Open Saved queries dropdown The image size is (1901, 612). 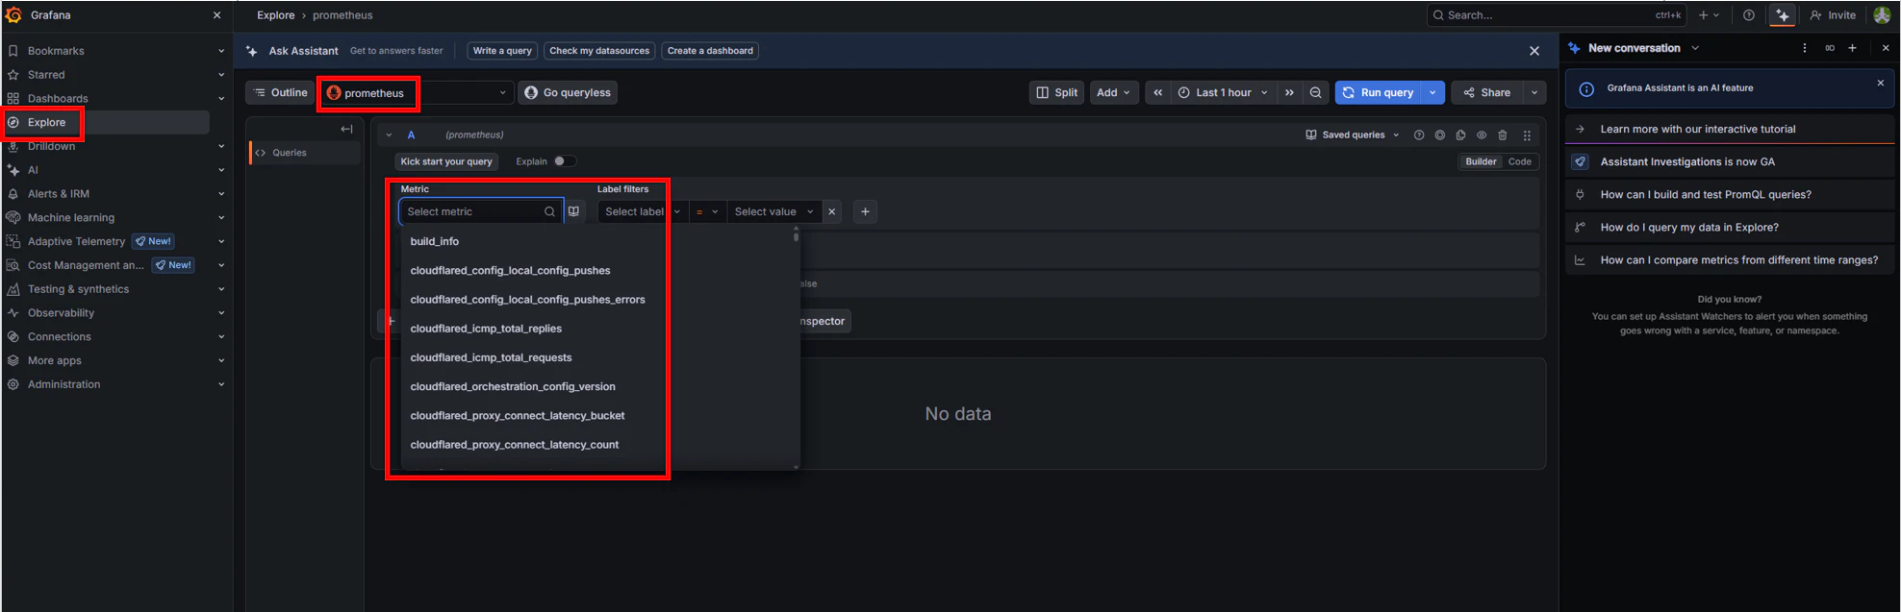[1353, 135]
